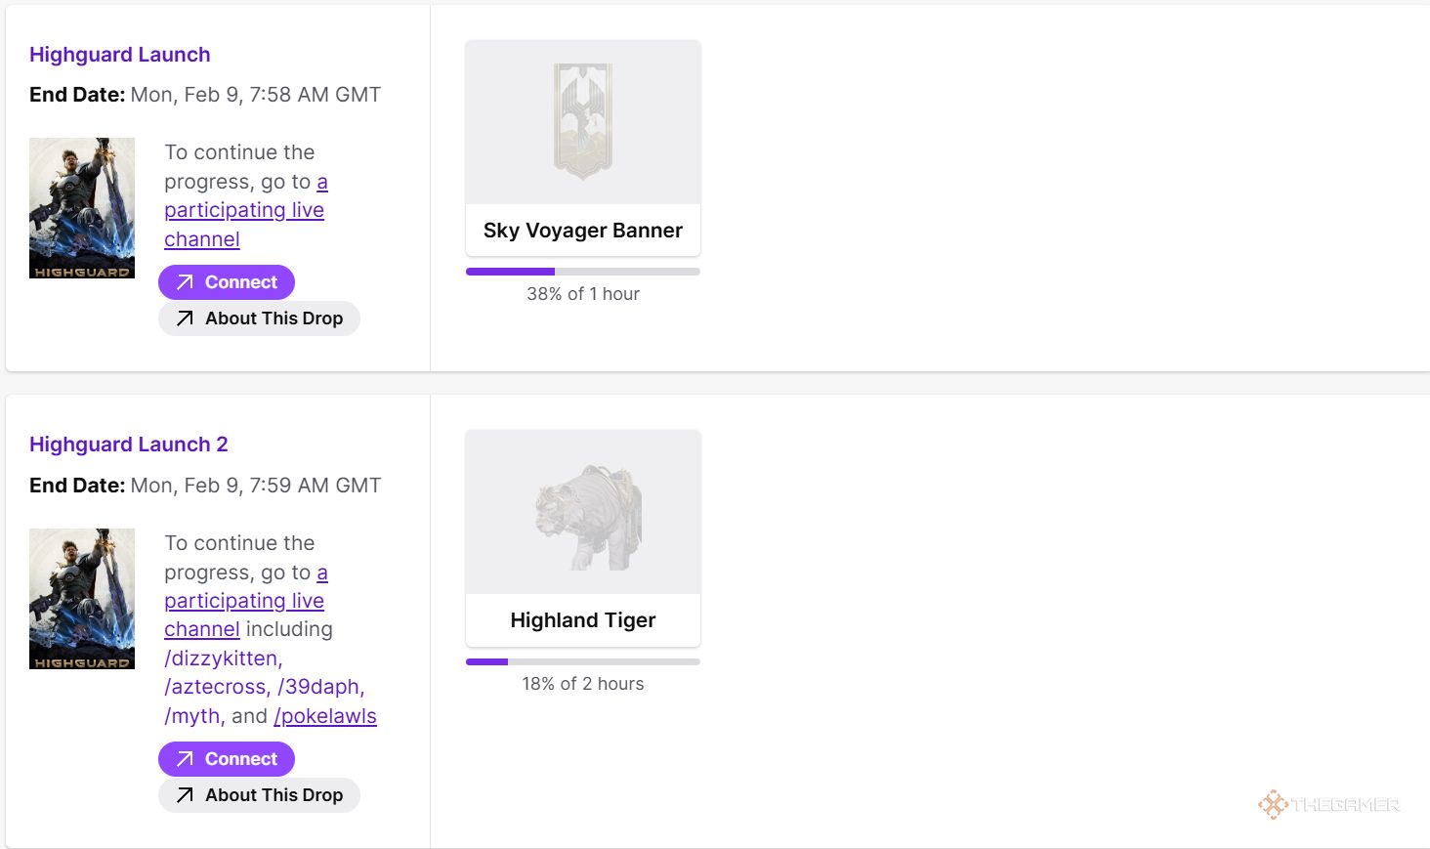
Task: Click Highguard game cover in first campaign
Action: [82, 208]
